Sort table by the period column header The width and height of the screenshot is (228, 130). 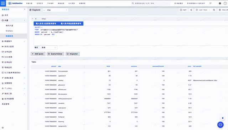[54, 66]
